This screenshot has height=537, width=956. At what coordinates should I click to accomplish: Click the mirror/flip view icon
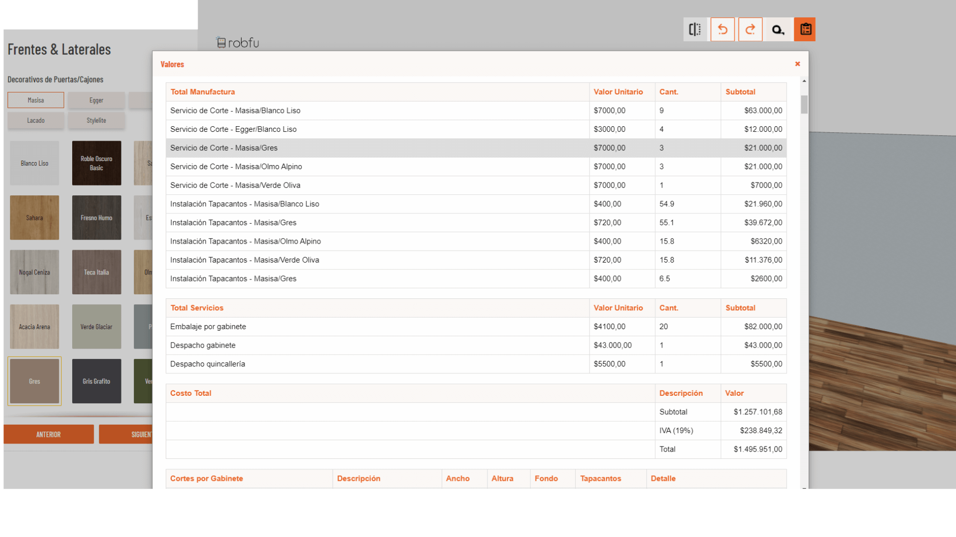pyautogui.click(x=695, y=30)
